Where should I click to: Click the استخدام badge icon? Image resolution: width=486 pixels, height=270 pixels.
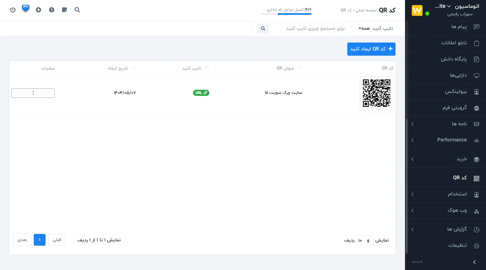477,194
